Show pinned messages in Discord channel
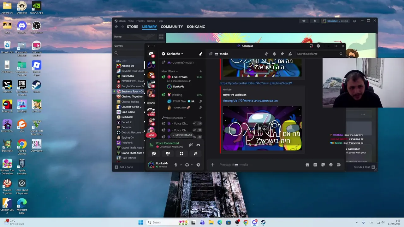Viewport: 404px width, 227px height. pyautogui.click(x=282, y=54)
